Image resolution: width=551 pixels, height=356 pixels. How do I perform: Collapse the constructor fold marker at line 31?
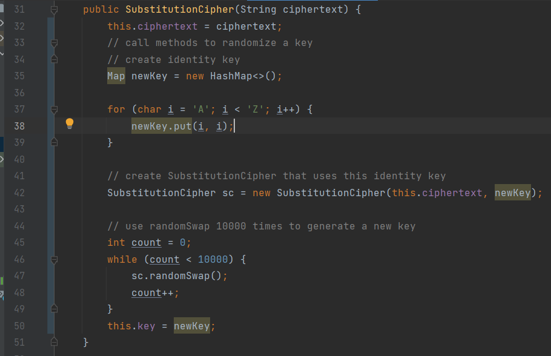[x=54, y=10]
